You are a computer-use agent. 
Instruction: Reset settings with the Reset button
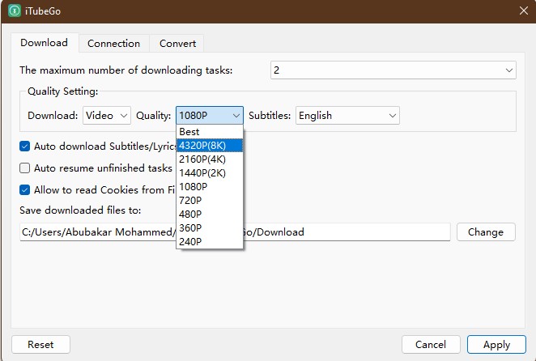40,344
